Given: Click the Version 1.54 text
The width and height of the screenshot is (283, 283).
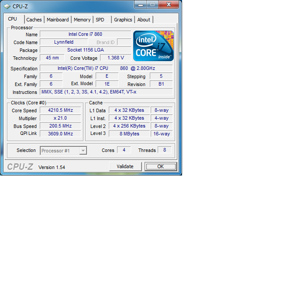Looking at the screenshot, I should (x=52, y=167).
